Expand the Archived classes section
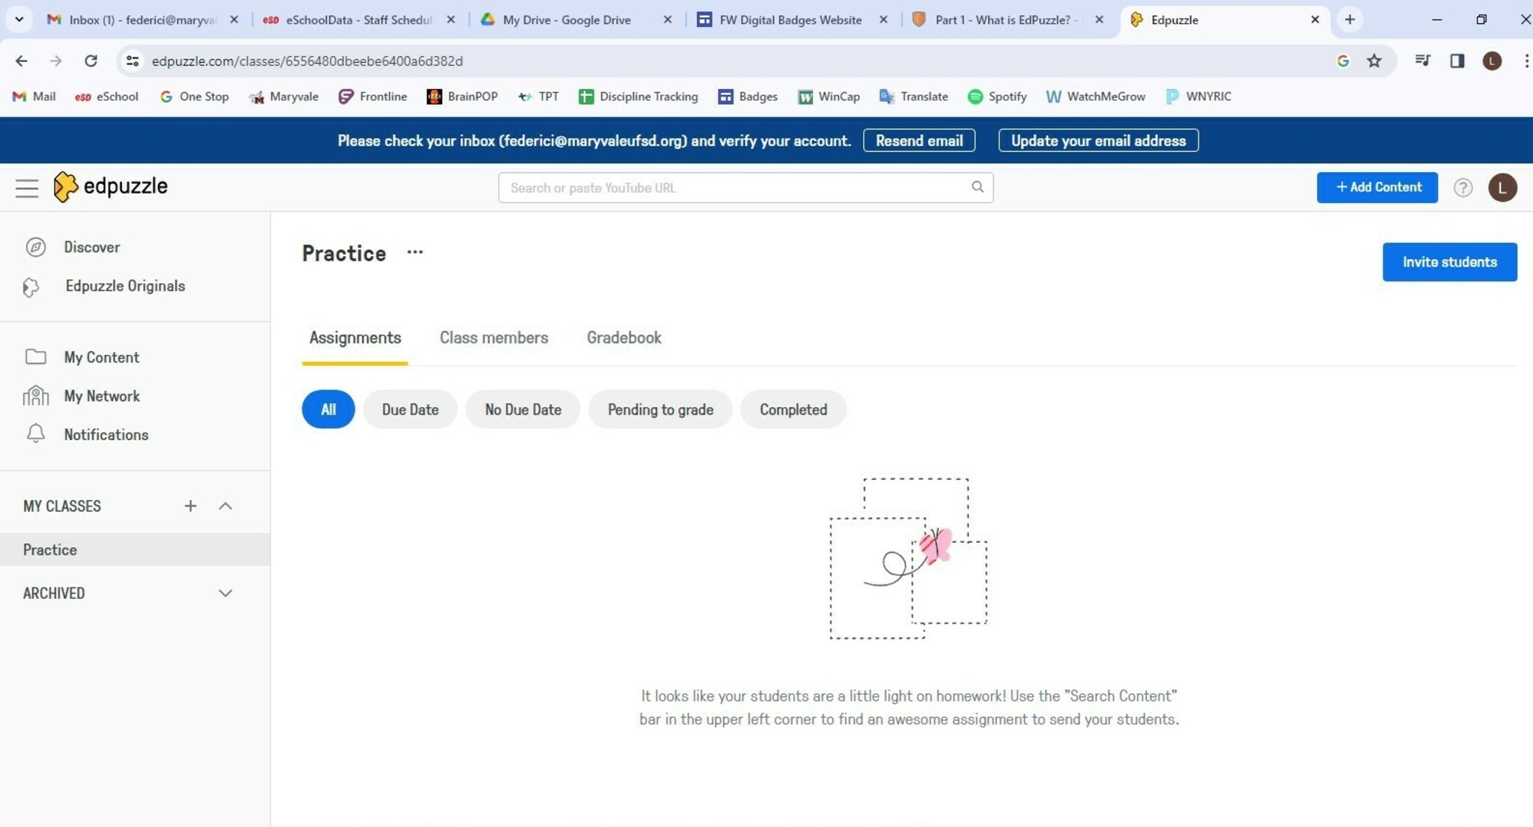The width and height of the screenshot is (1533, 827). 225,593
